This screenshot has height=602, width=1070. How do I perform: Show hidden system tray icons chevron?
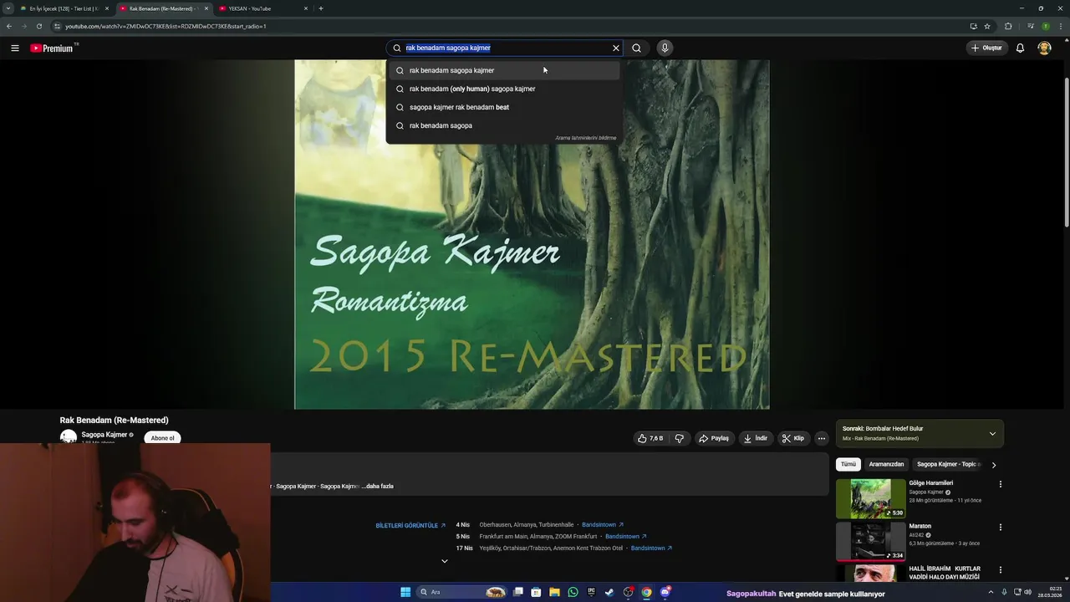click(991, 592)
